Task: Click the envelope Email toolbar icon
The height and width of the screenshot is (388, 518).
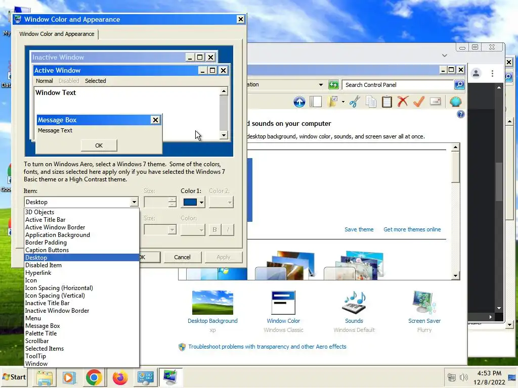Action: click(436, 101)
